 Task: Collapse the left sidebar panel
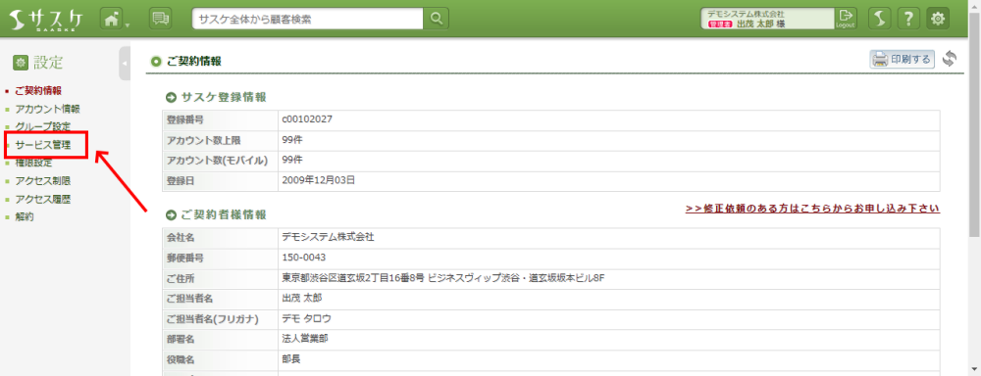[125, 63]
